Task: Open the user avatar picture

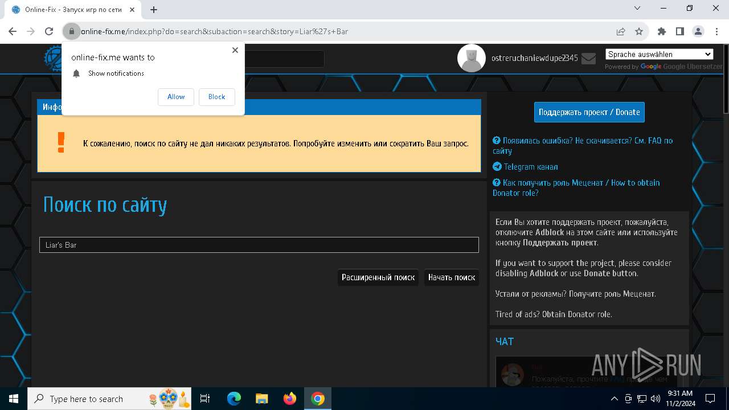Action: (472, 58)
